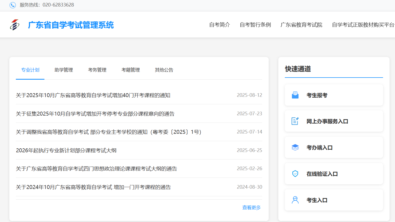
Task: Select the 考生报考 book icon
Action: pyautogui.click(x=295, y=95)
